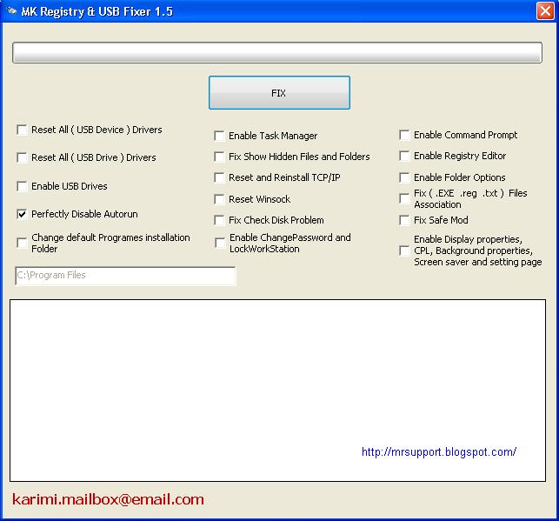Click the progress bar at top
The width and height of the screenshot is (559, 521).
(x=277, y=52)
